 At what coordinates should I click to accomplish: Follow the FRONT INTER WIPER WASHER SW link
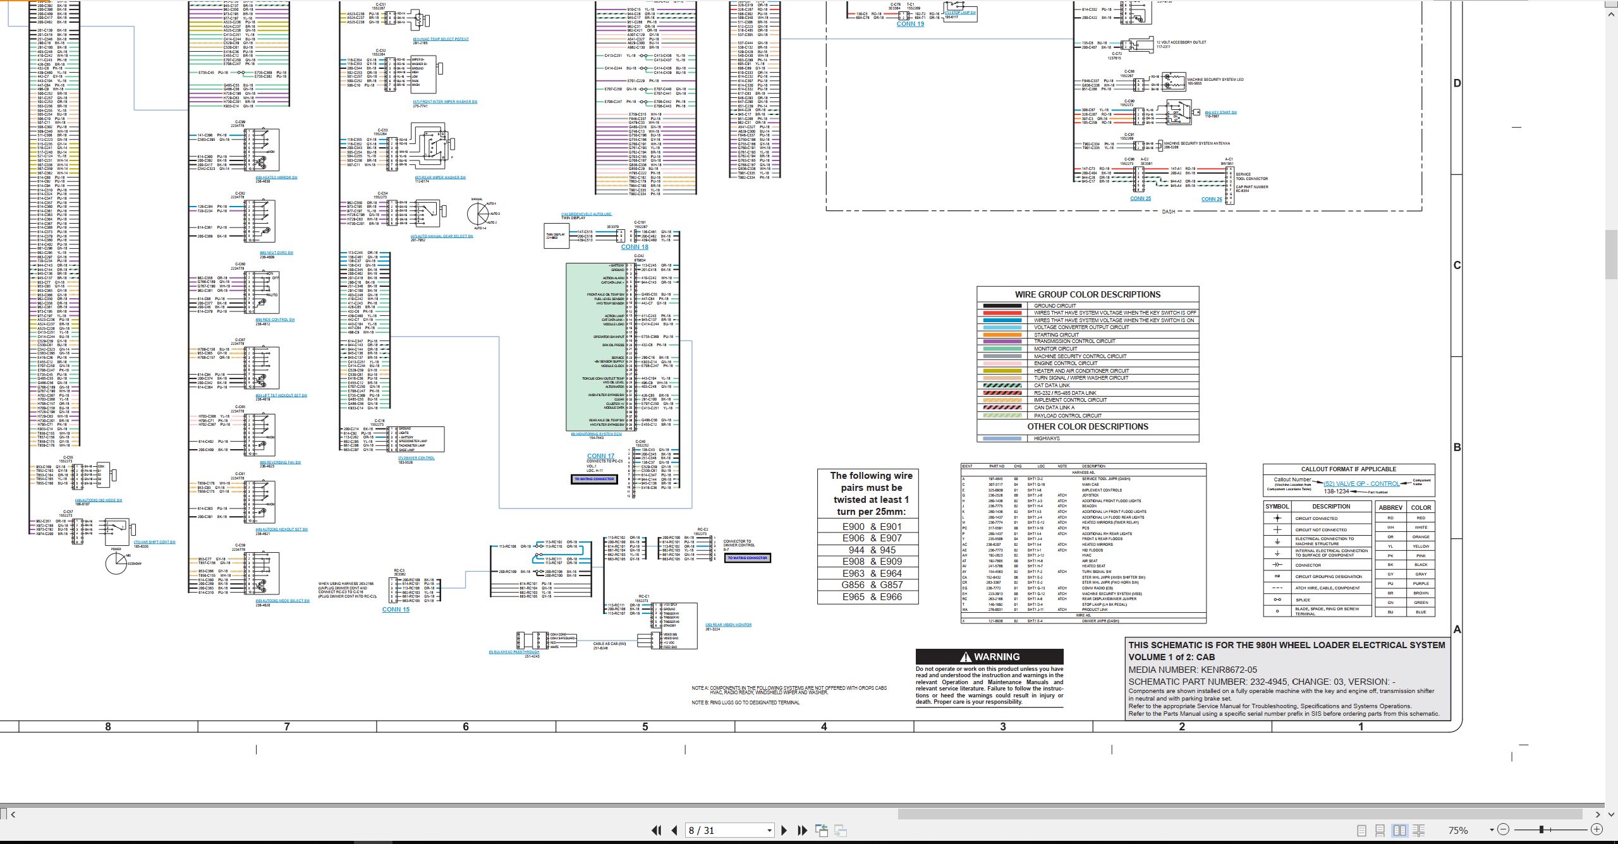pyautogui.click(x=445, y=102)
